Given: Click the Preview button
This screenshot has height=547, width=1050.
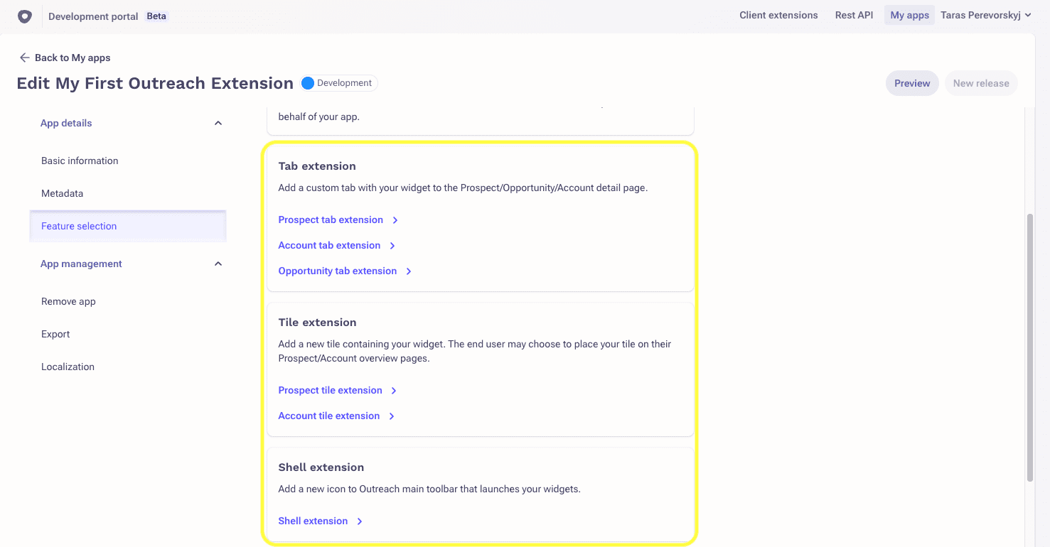Looking at the screenshot, I should tap(912, 82).
